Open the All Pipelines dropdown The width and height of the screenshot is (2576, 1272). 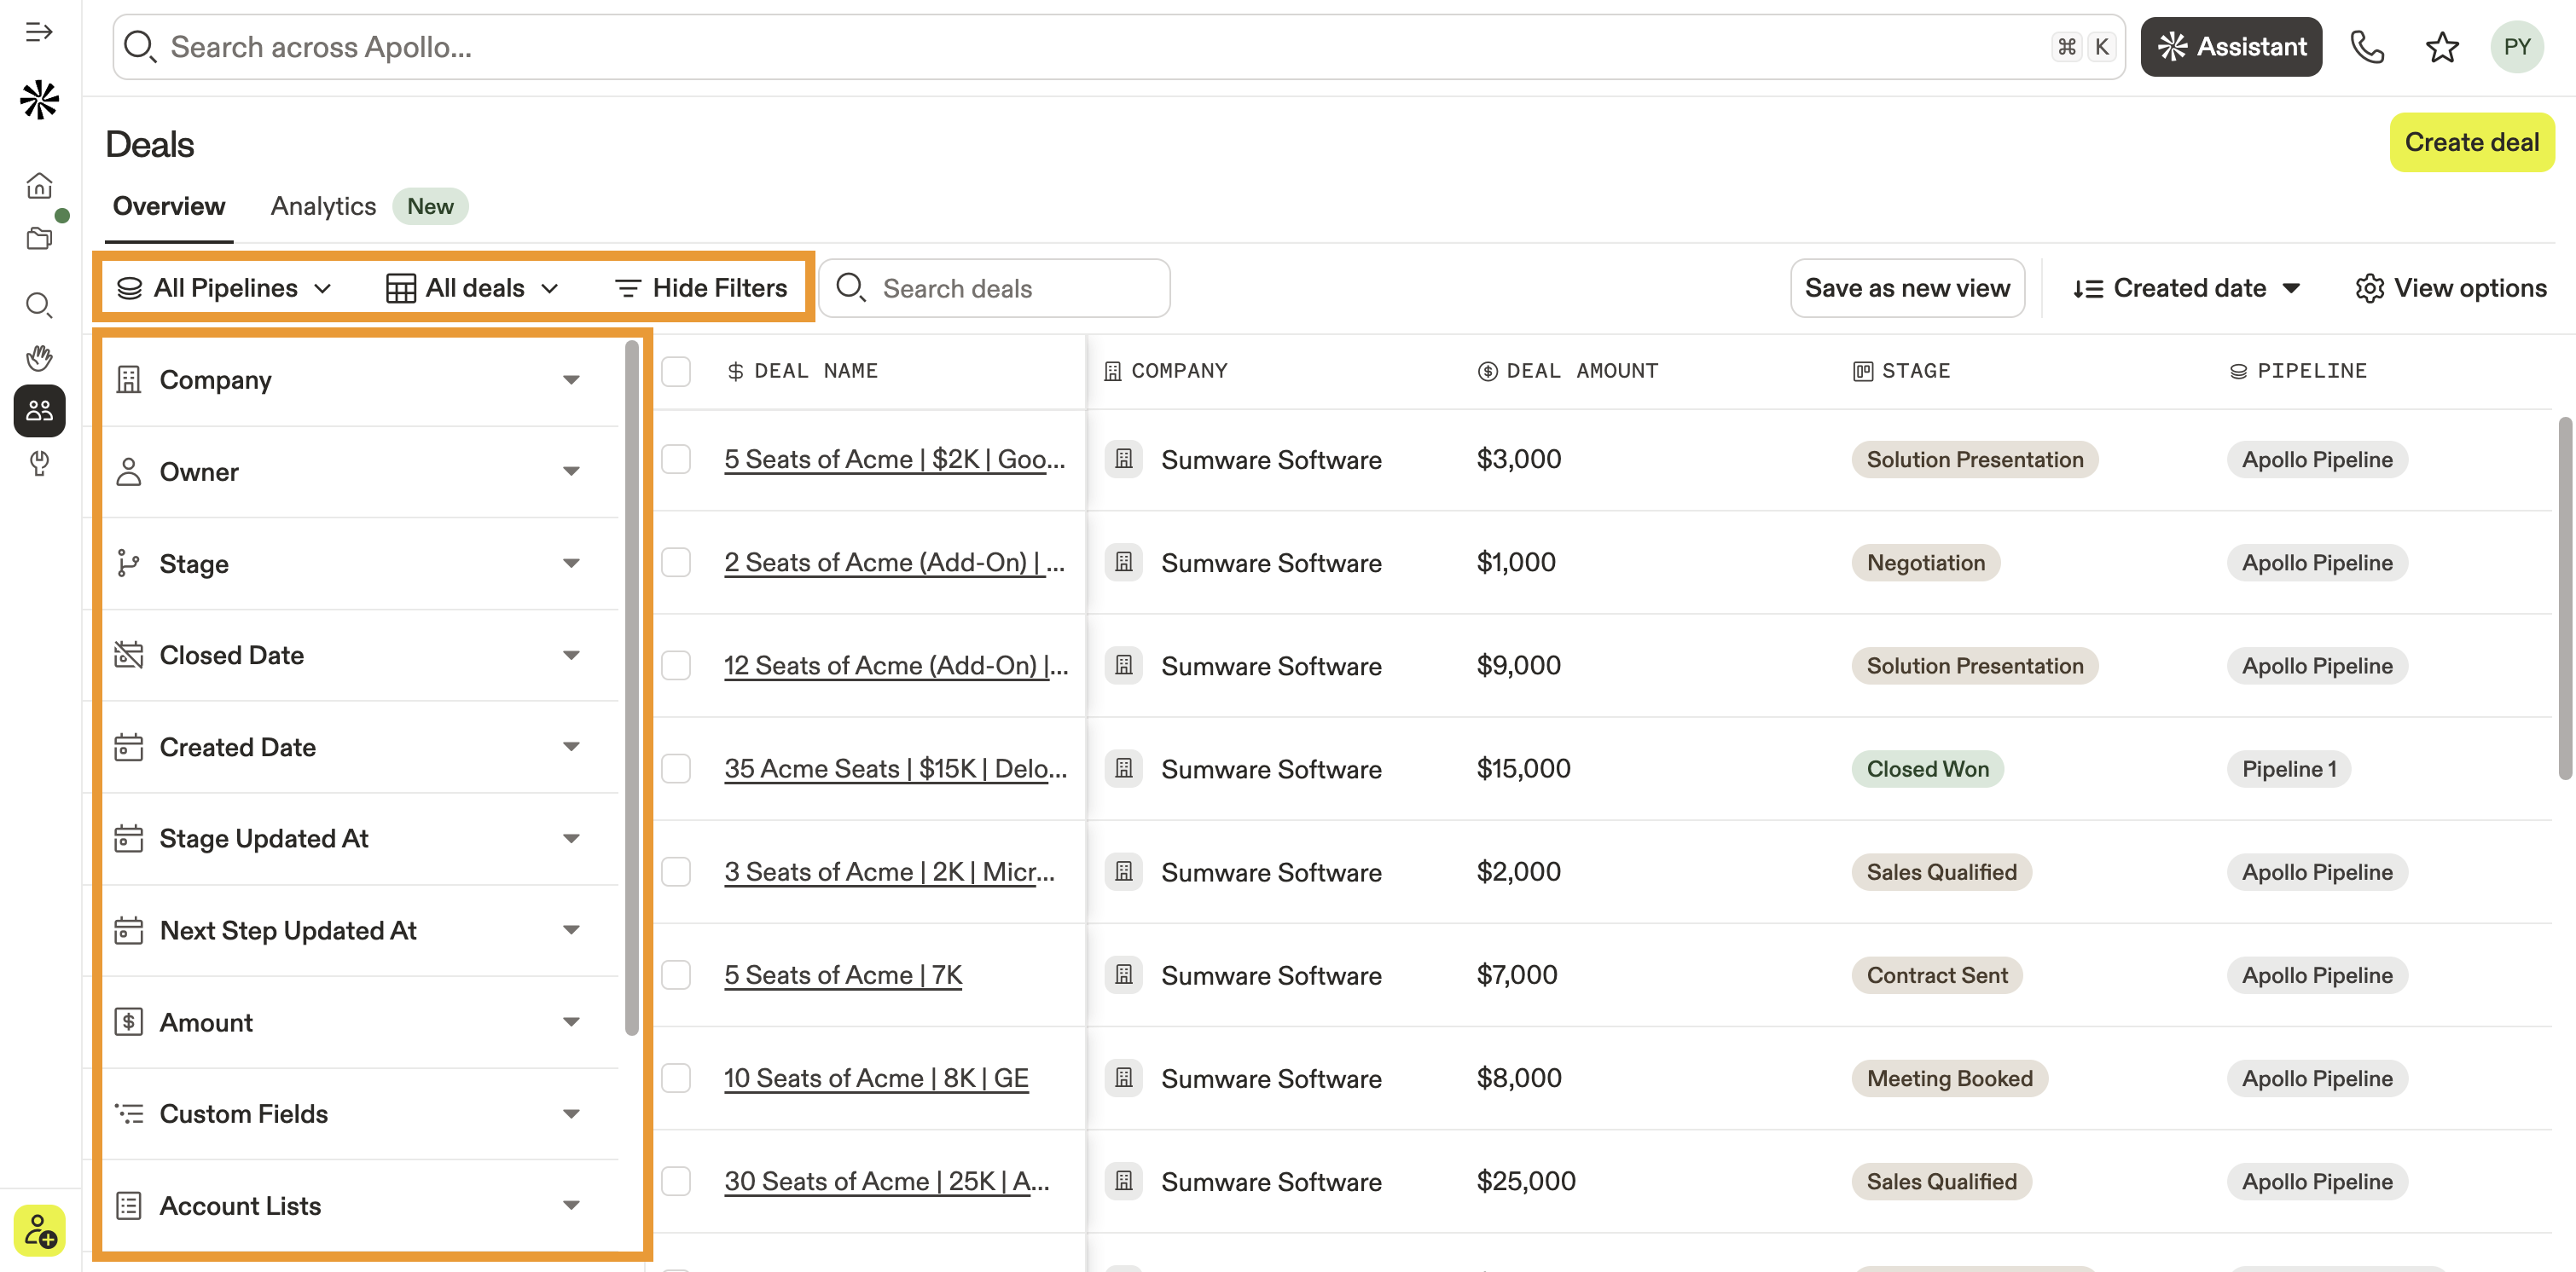224,289
